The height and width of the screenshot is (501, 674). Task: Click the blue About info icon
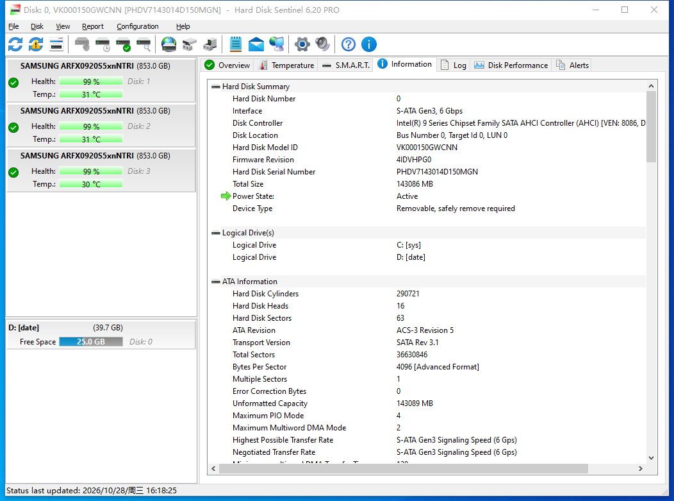click(x=369, y=44)
